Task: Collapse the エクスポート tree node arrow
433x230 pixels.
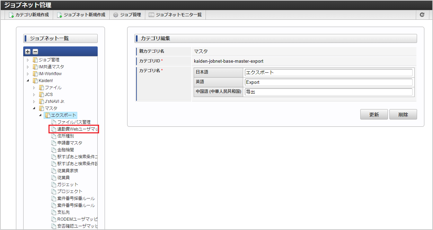Action: [x=40, y=115]
